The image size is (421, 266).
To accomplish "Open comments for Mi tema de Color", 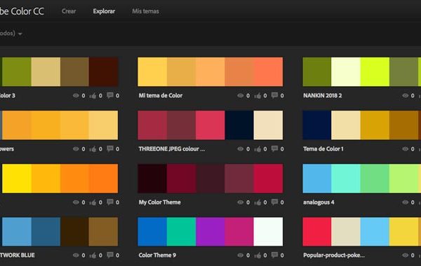I will coord(274,95).
